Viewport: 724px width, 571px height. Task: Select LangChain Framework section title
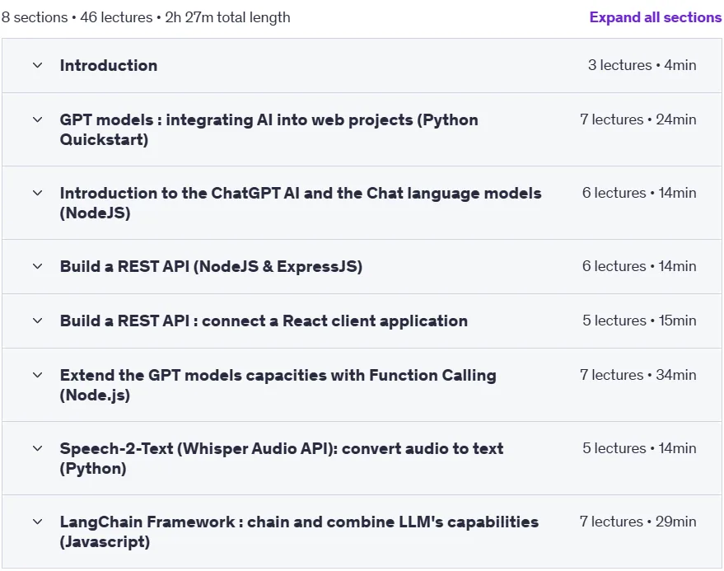[299, 531]
